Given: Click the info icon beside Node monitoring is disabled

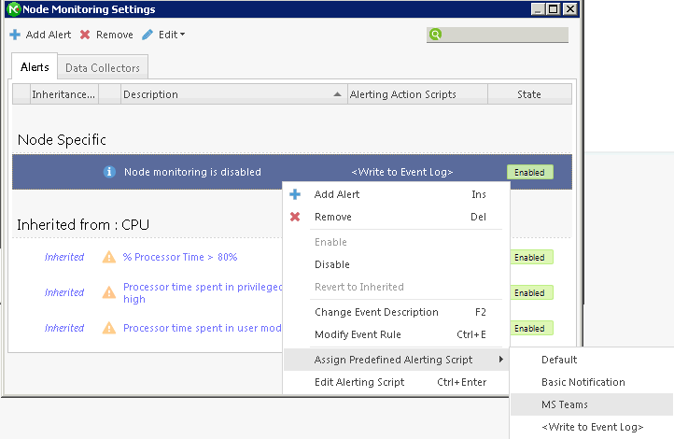Looking at the screenshot, I should 109,172.
